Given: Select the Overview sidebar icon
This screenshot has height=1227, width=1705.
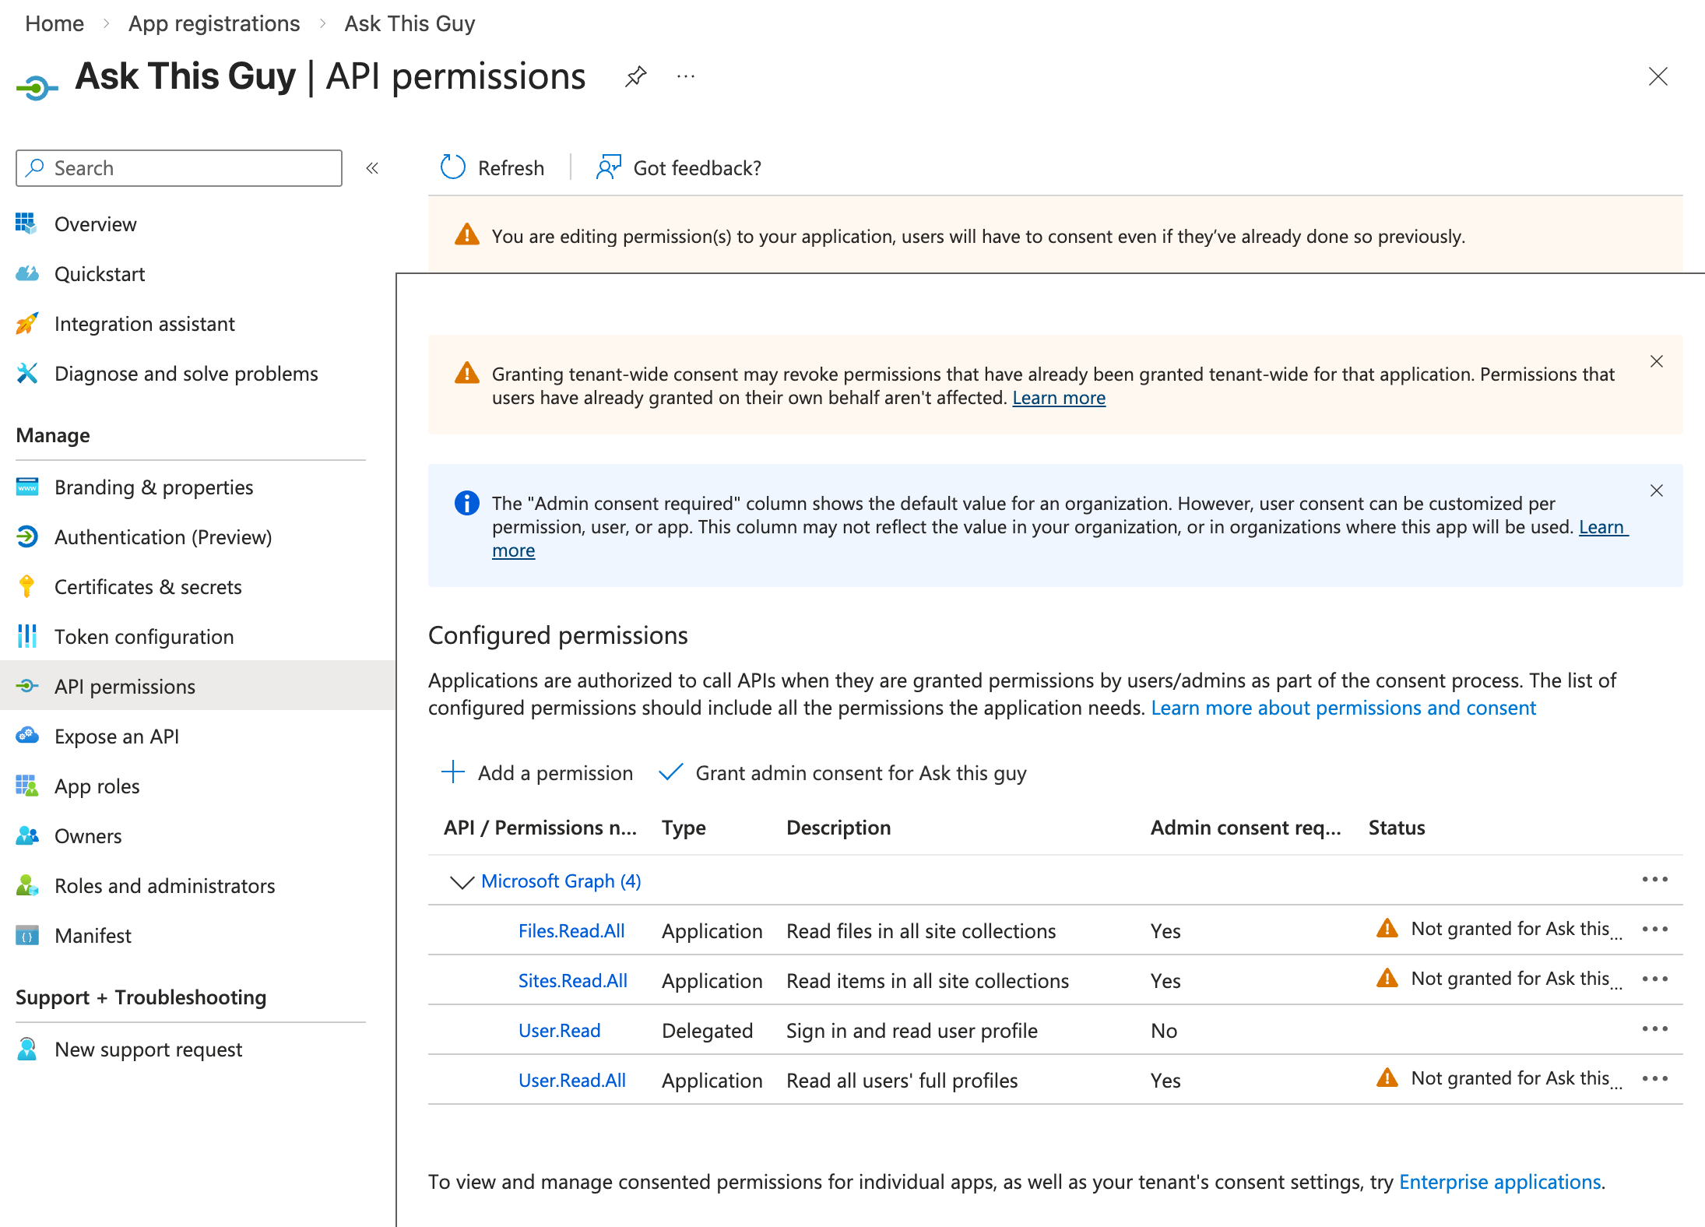Looking at the screenshot, I should pos(27,224).
